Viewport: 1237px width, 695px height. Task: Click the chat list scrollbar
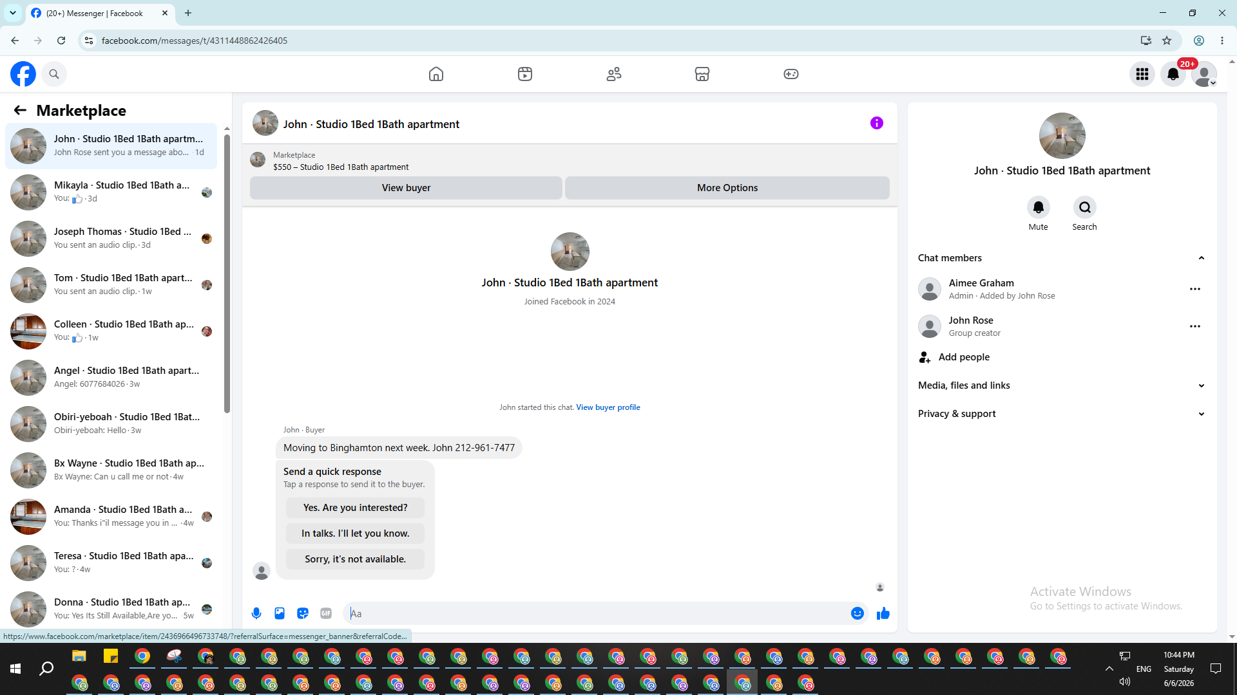(x=227, y=273)
